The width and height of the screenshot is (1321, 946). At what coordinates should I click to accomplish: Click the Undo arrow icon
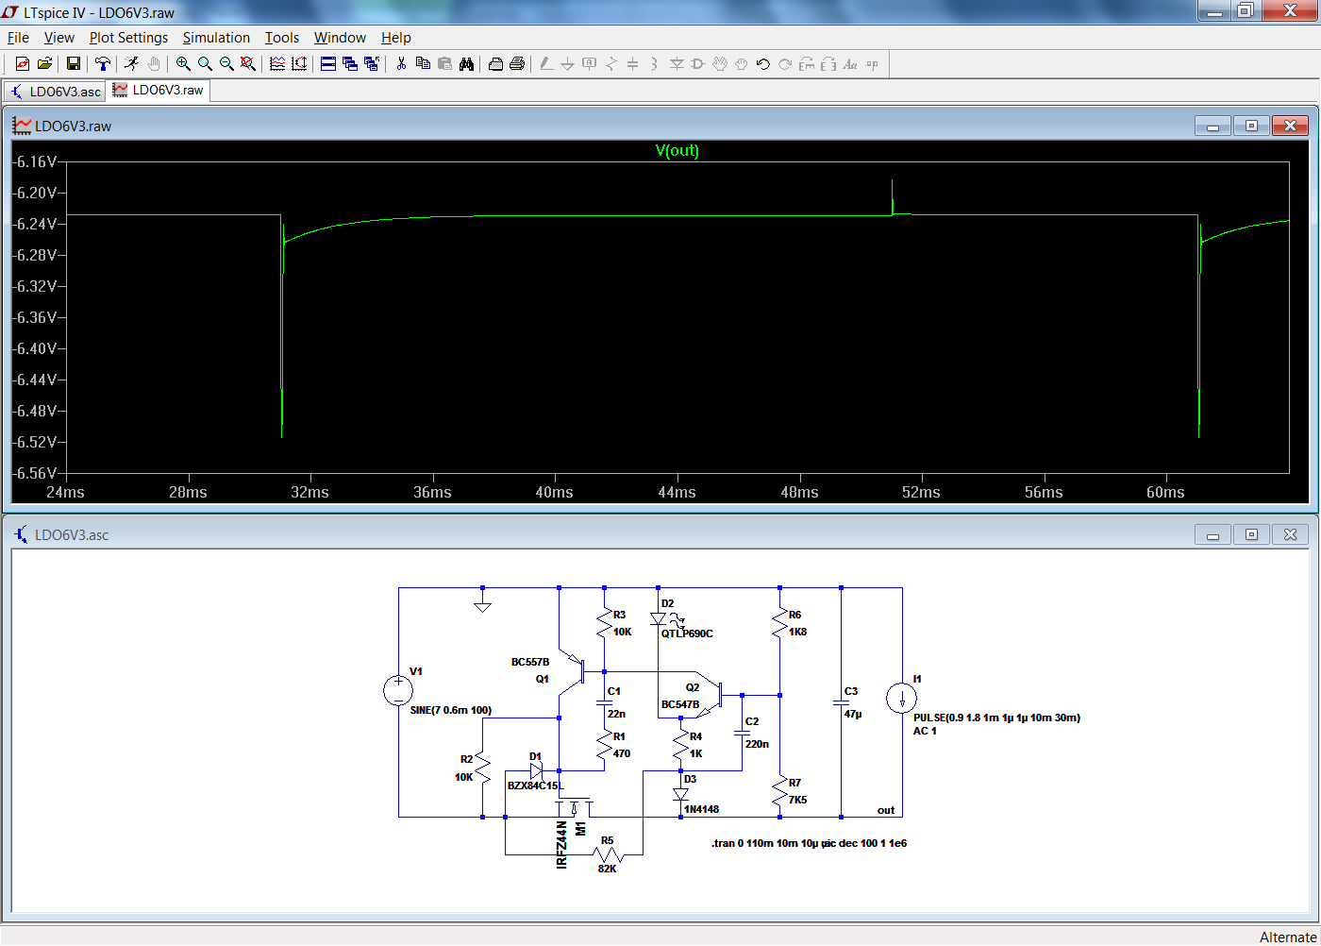763,64
